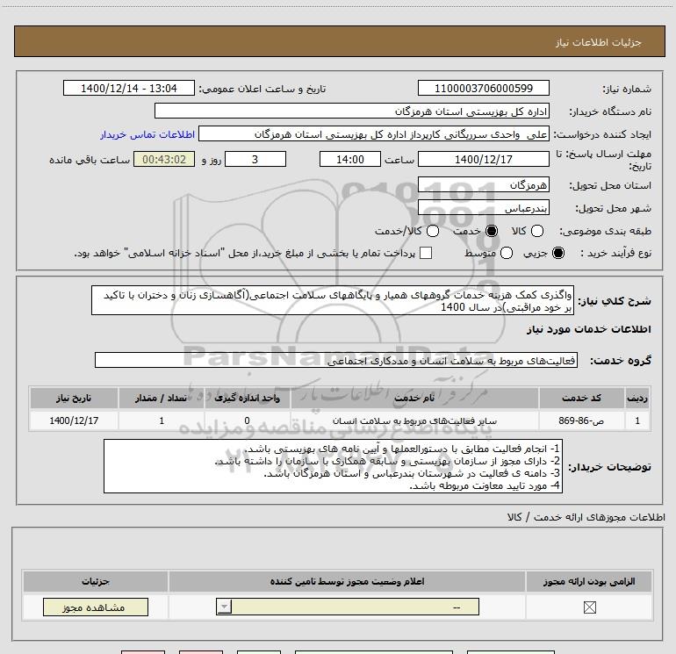Click the اعلام وضعیت مجوز column header

click(347, 581)
